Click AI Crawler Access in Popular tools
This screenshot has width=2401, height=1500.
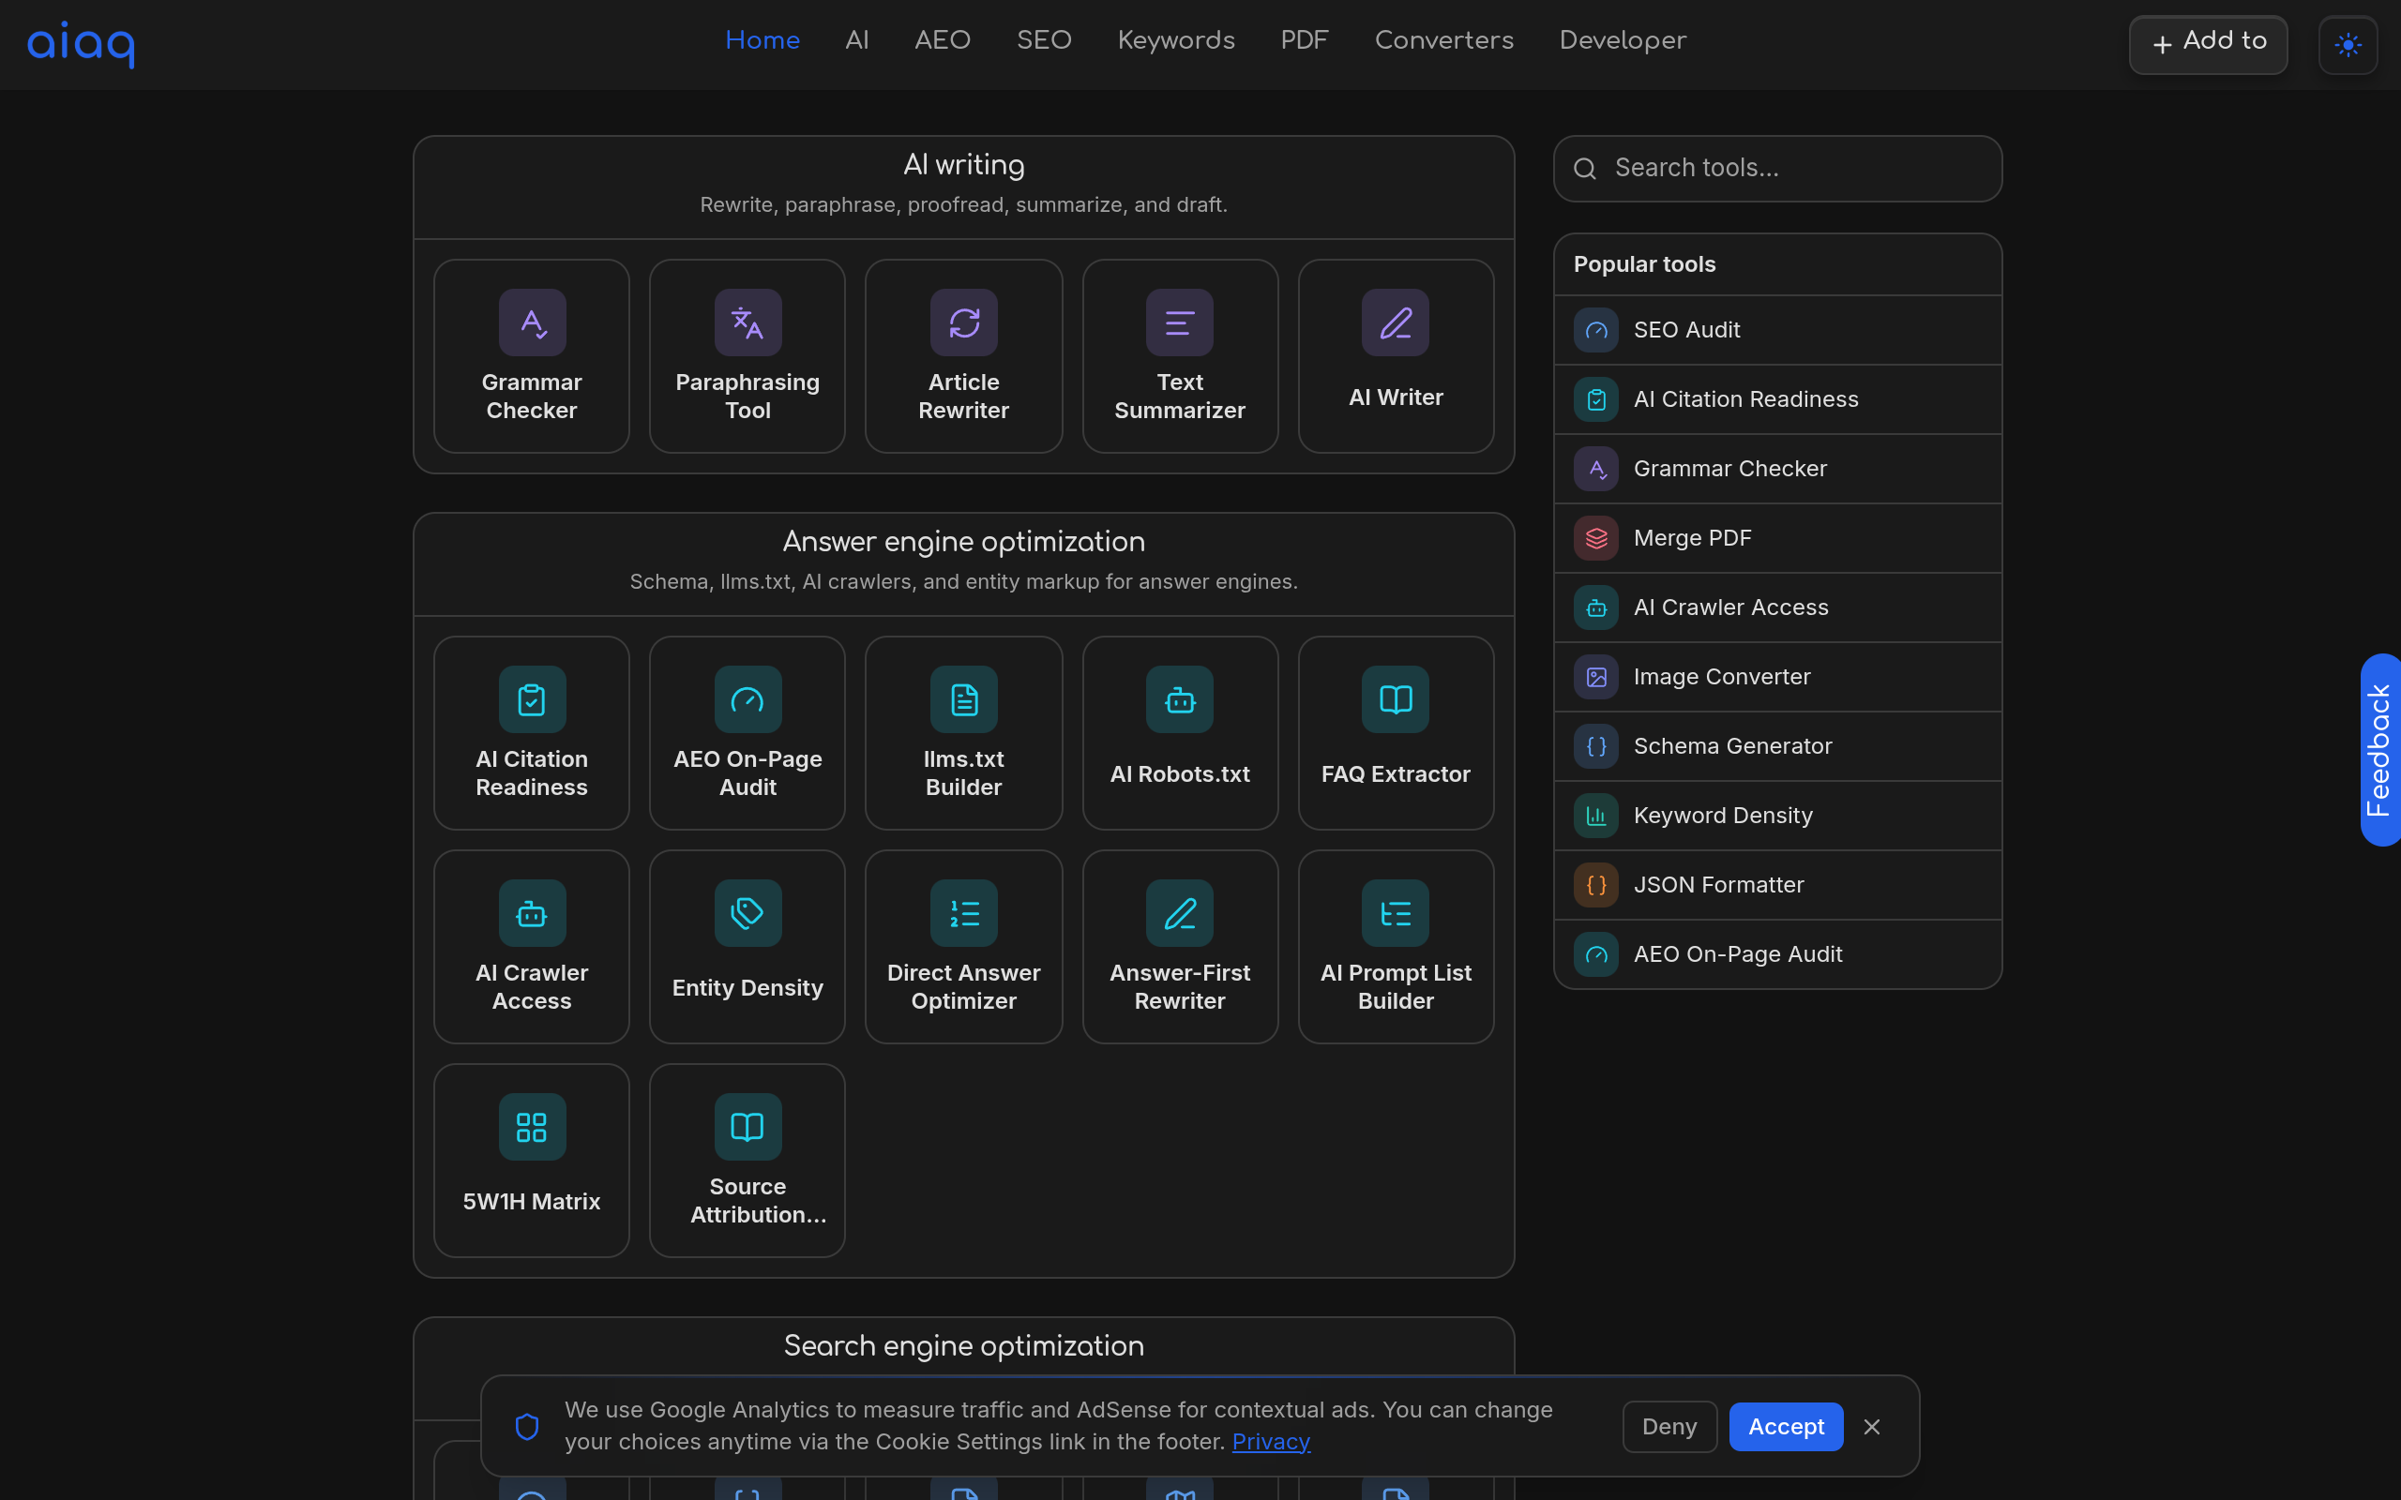(x=1777, y=608)
